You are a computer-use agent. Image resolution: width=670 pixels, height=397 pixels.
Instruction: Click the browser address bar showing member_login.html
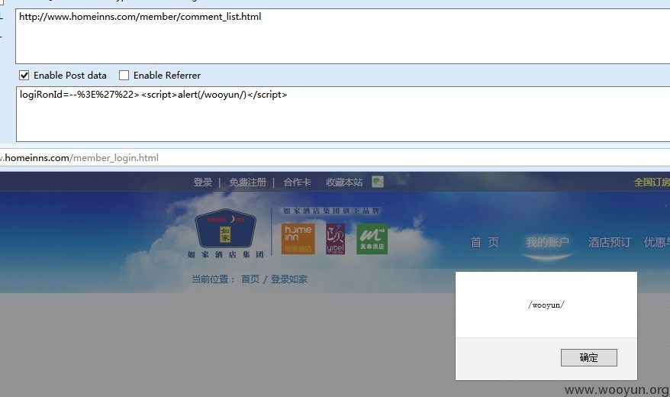(x=335, y=158)
